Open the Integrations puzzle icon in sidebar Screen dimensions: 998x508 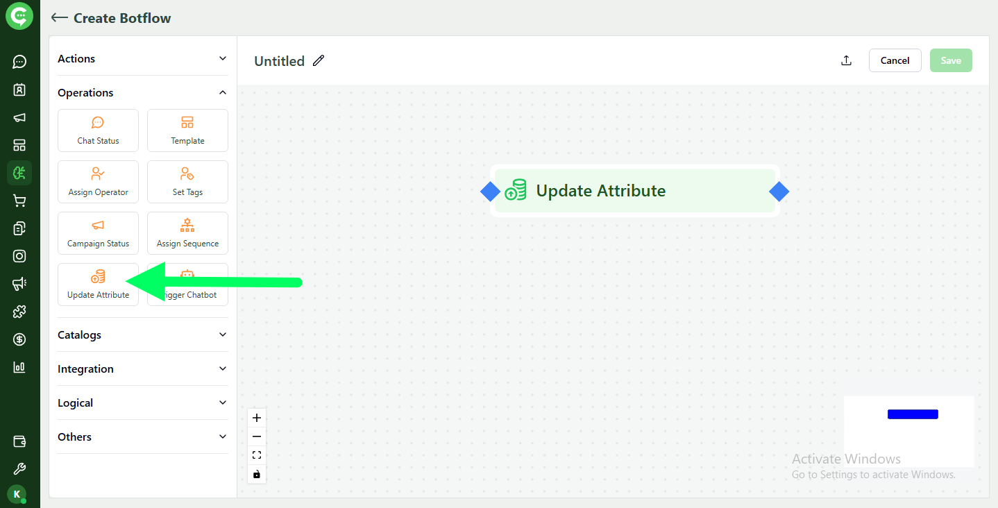pyautogui.click(x=19, y=311)
